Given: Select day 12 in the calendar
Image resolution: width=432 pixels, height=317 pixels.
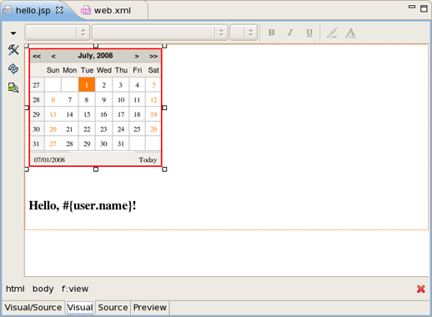Looking at the screenshot, I should point(153,99).
